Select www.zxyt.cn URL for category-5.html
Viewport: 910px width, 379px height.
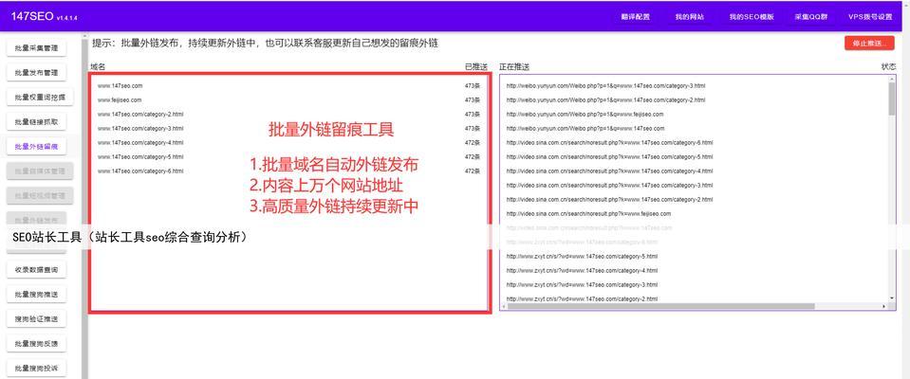pyautogui.click(x=582, y=256)
